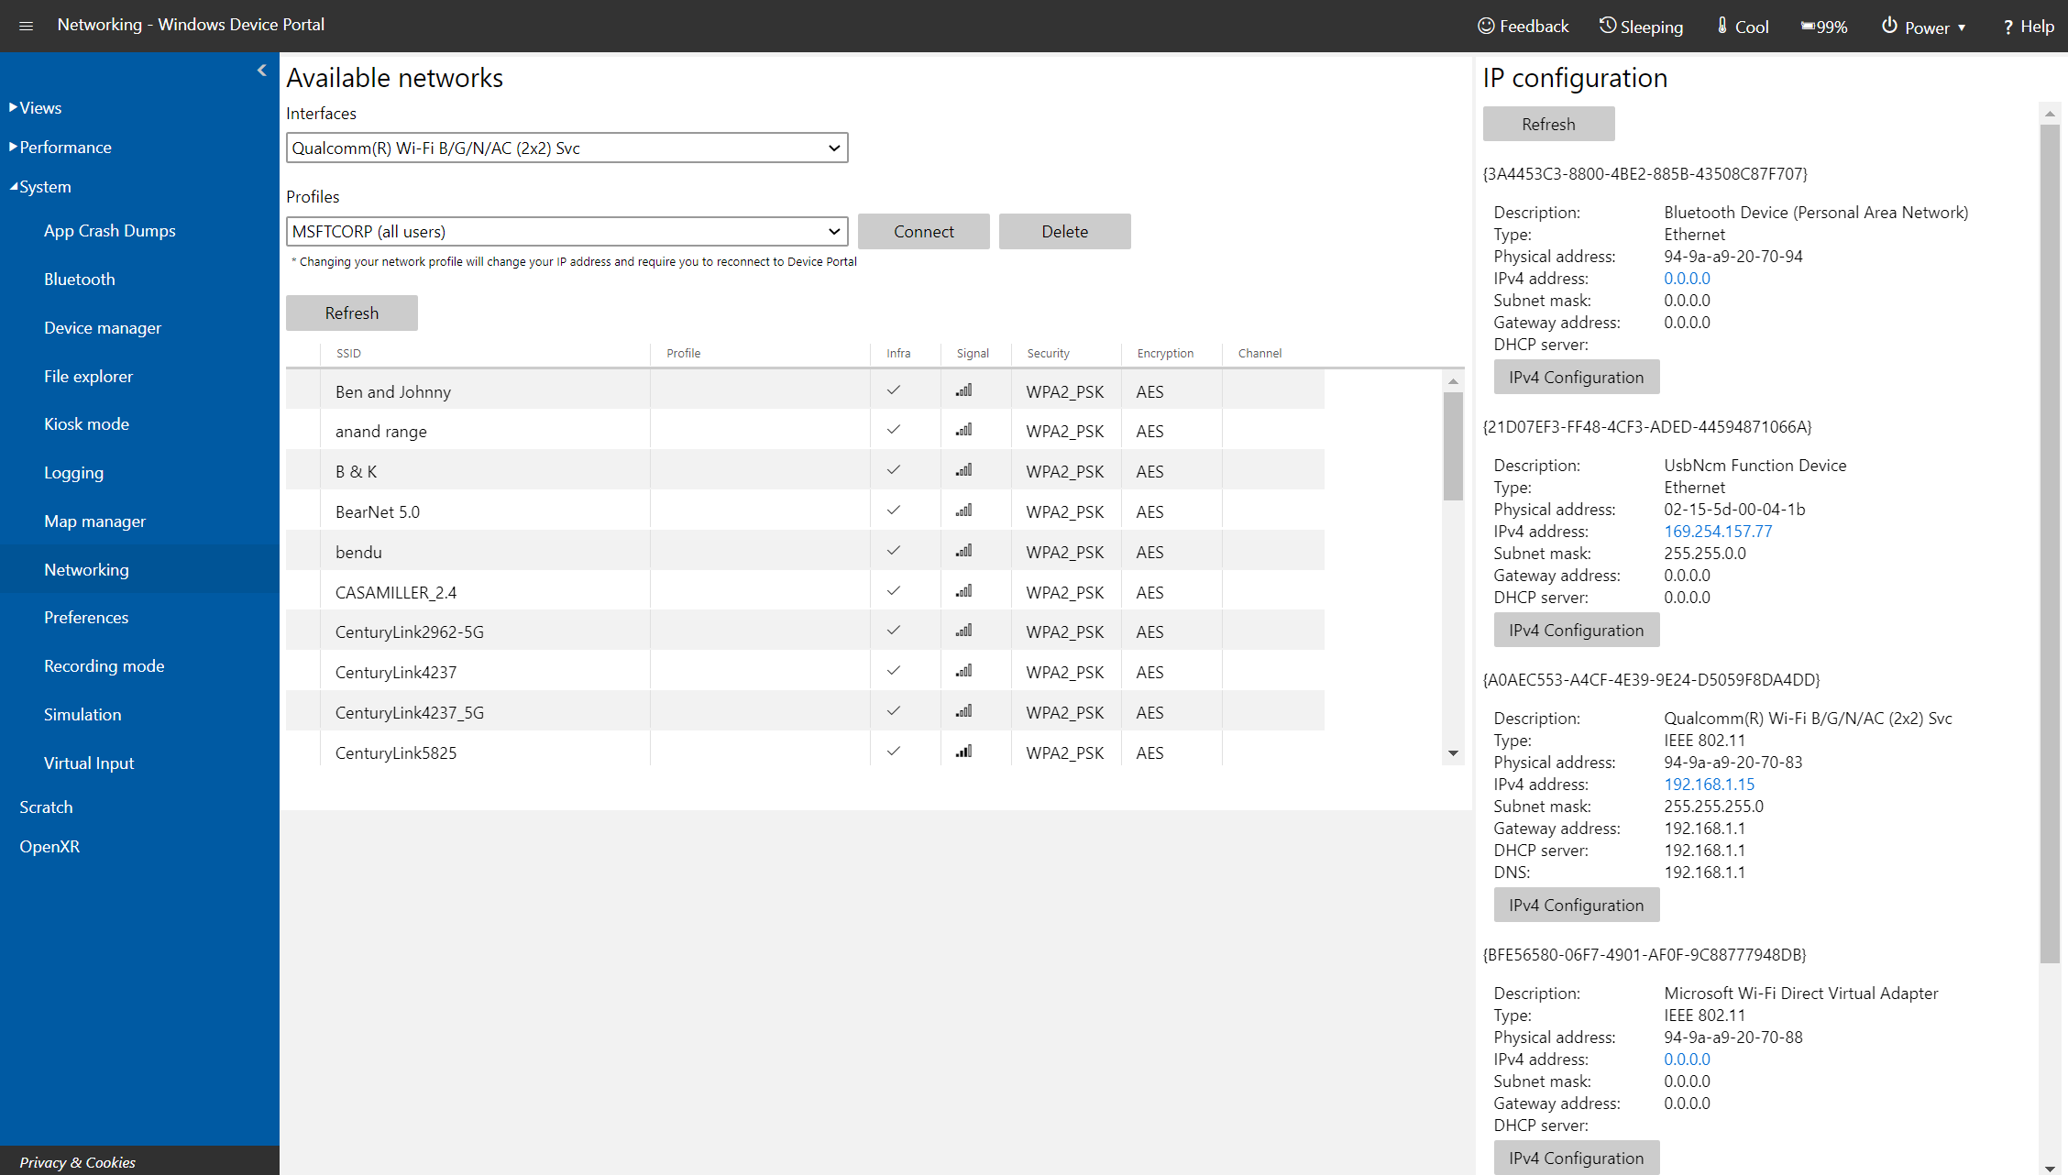Viewport: 2068px width, 1175px height.
Task: Click the Connect button for MSFTCORP
Action: point(923,232)
